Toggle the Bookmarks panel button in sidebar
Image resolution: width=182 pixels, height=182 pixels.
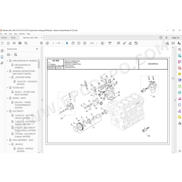coord(2,57)
